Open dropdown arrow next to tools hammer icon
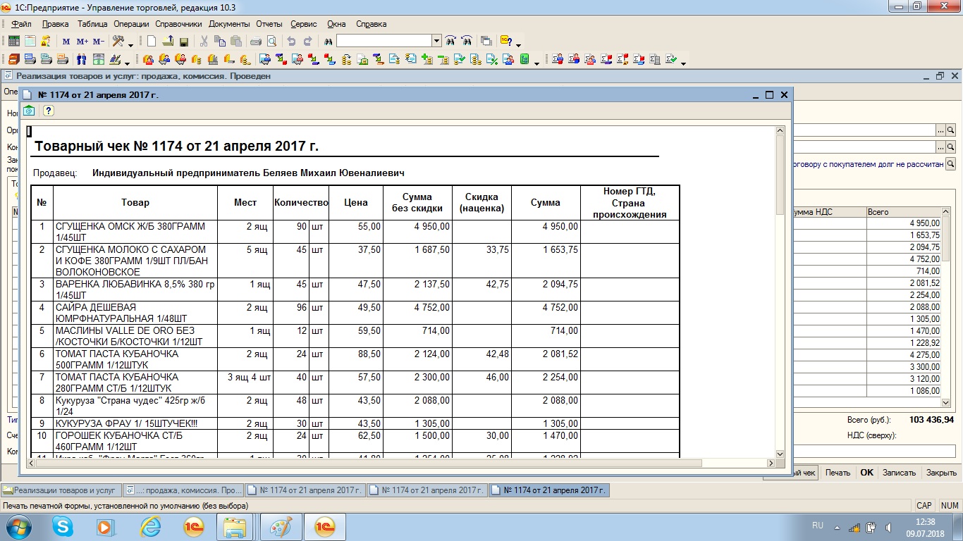This screenshot has height=541, width=963. coord(131,44)
